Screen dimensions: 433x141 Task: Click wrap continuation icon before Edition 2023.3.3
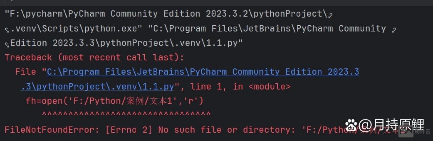[x=7, y=44]
